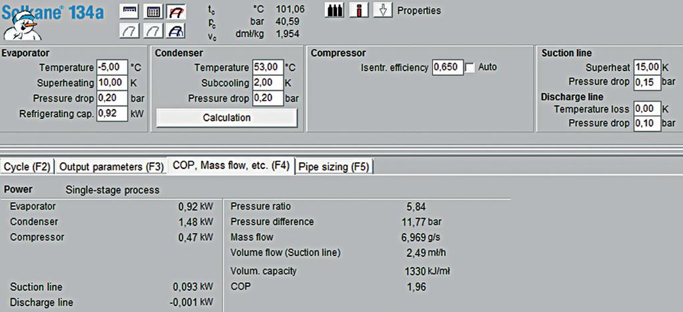
Task: Click the red information 'i' icon
Action: click(358, 11)
